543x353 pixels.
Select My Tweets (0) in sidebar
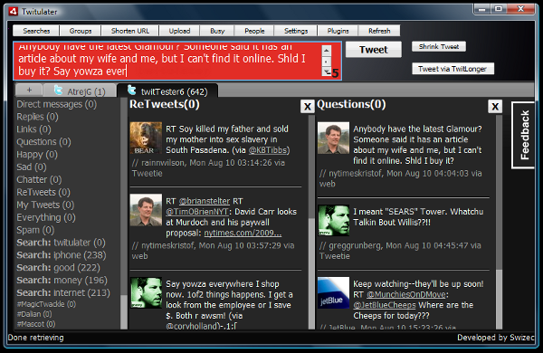tap(45, 205)
